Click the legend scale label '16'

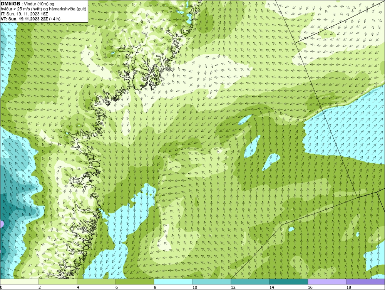(310, 287)
